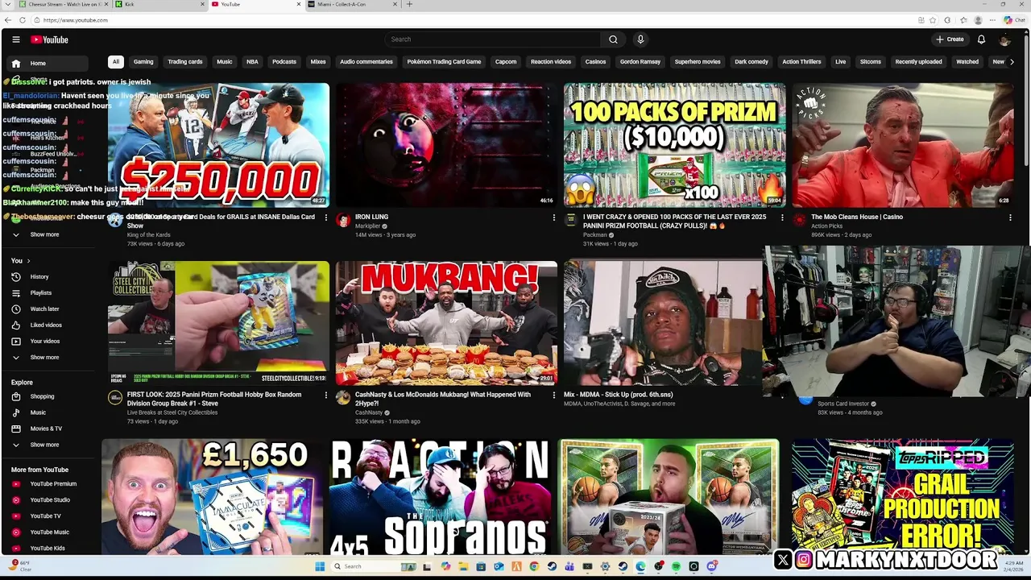
Task: Select the Recently uploaded chip
Action: point(918,62)
